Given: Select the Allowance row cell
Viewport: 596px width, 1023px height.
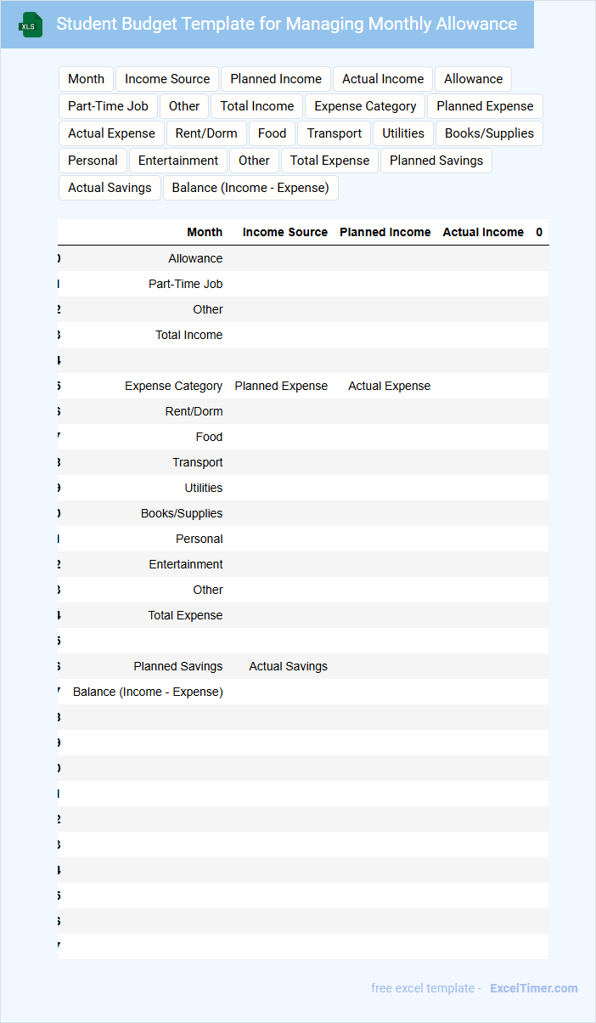Looking at the screenshot, I should point(195,258).
